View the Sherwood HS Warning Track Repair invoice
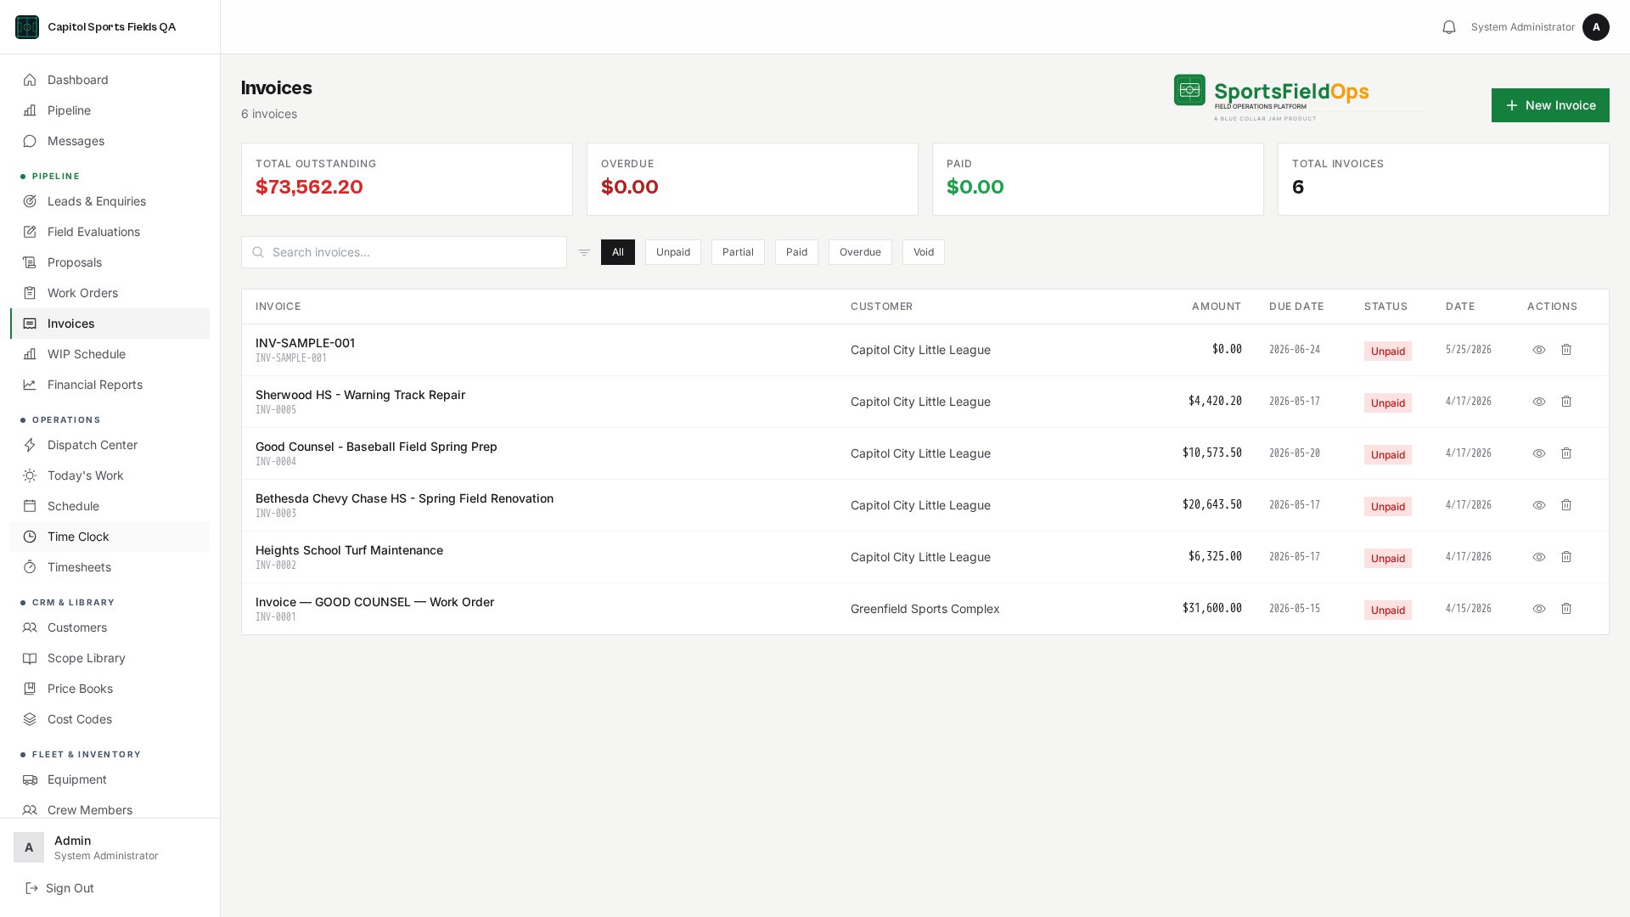The width and height of the screenshot is (1630, 917). 1539,402
